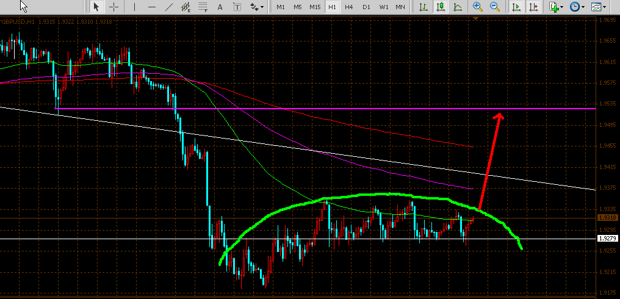Switch chart to MN timeframe
620x299 pixels.
tap(400, 7)
